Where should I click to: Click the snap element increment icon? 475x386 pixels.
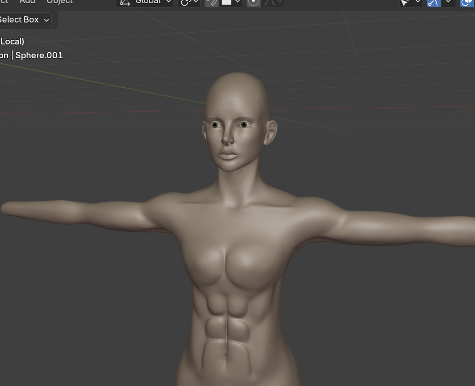(x=227, y=2)
